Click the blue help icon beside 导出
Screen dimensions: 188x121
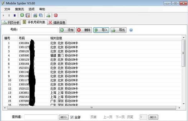131,30
